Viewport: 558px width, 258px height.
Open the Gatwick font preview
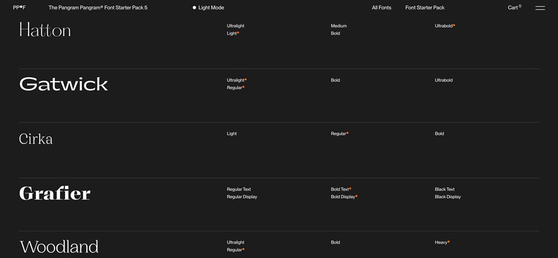click(63, 84)
